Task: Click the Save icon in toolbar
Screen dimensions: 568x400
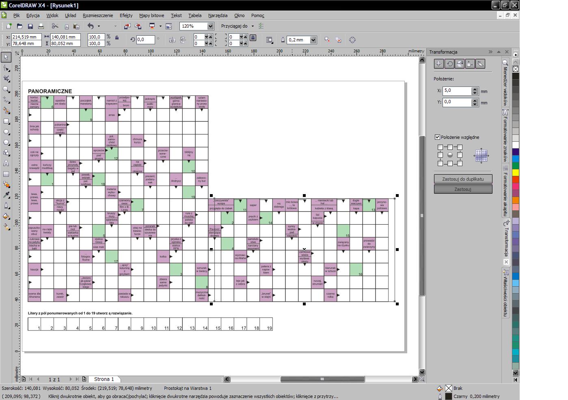Action: [30, 26]
